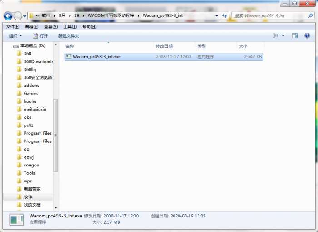Select the pc包 folder

pos(28,125)
